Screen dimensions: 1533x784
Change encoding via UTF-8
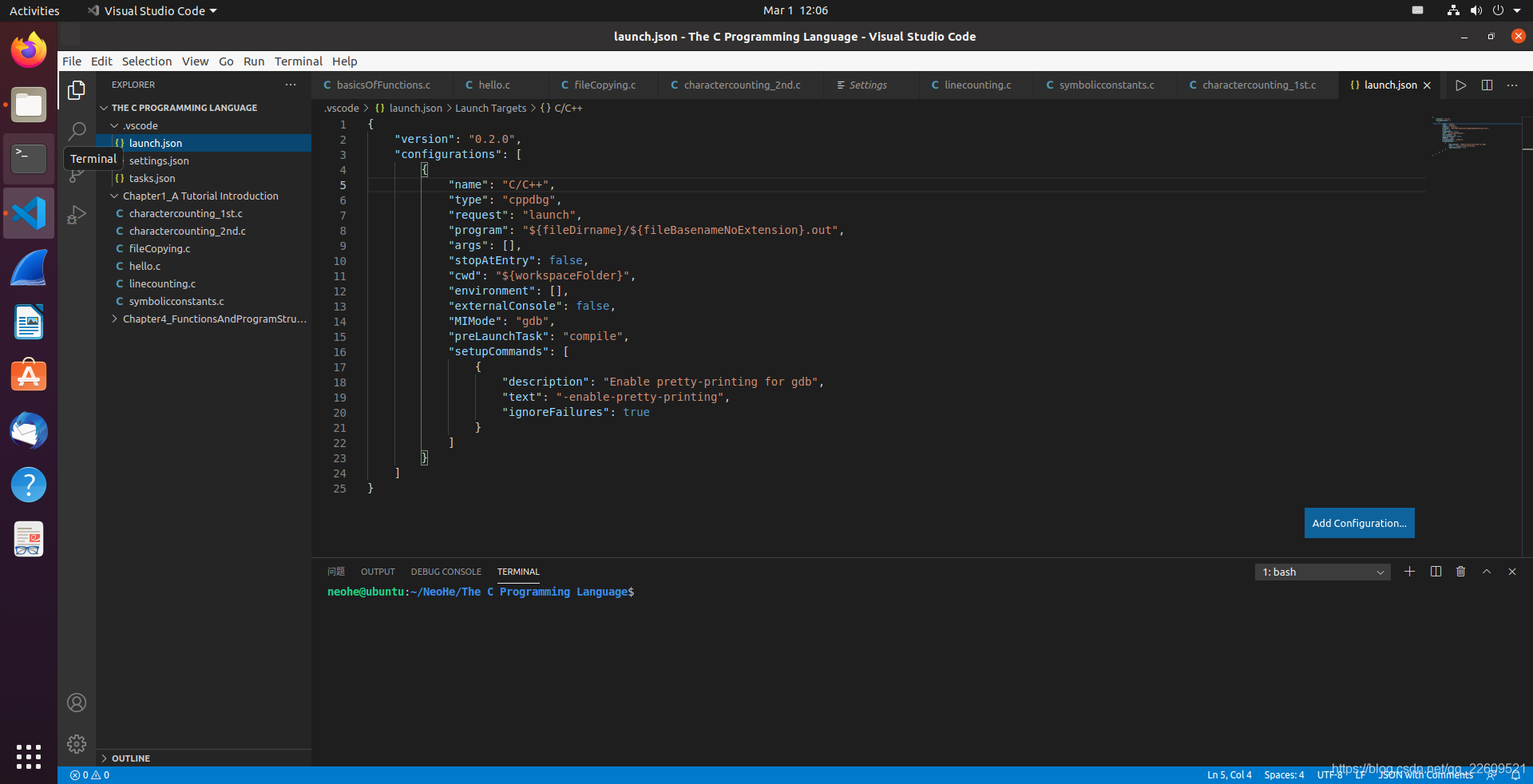1329,775
